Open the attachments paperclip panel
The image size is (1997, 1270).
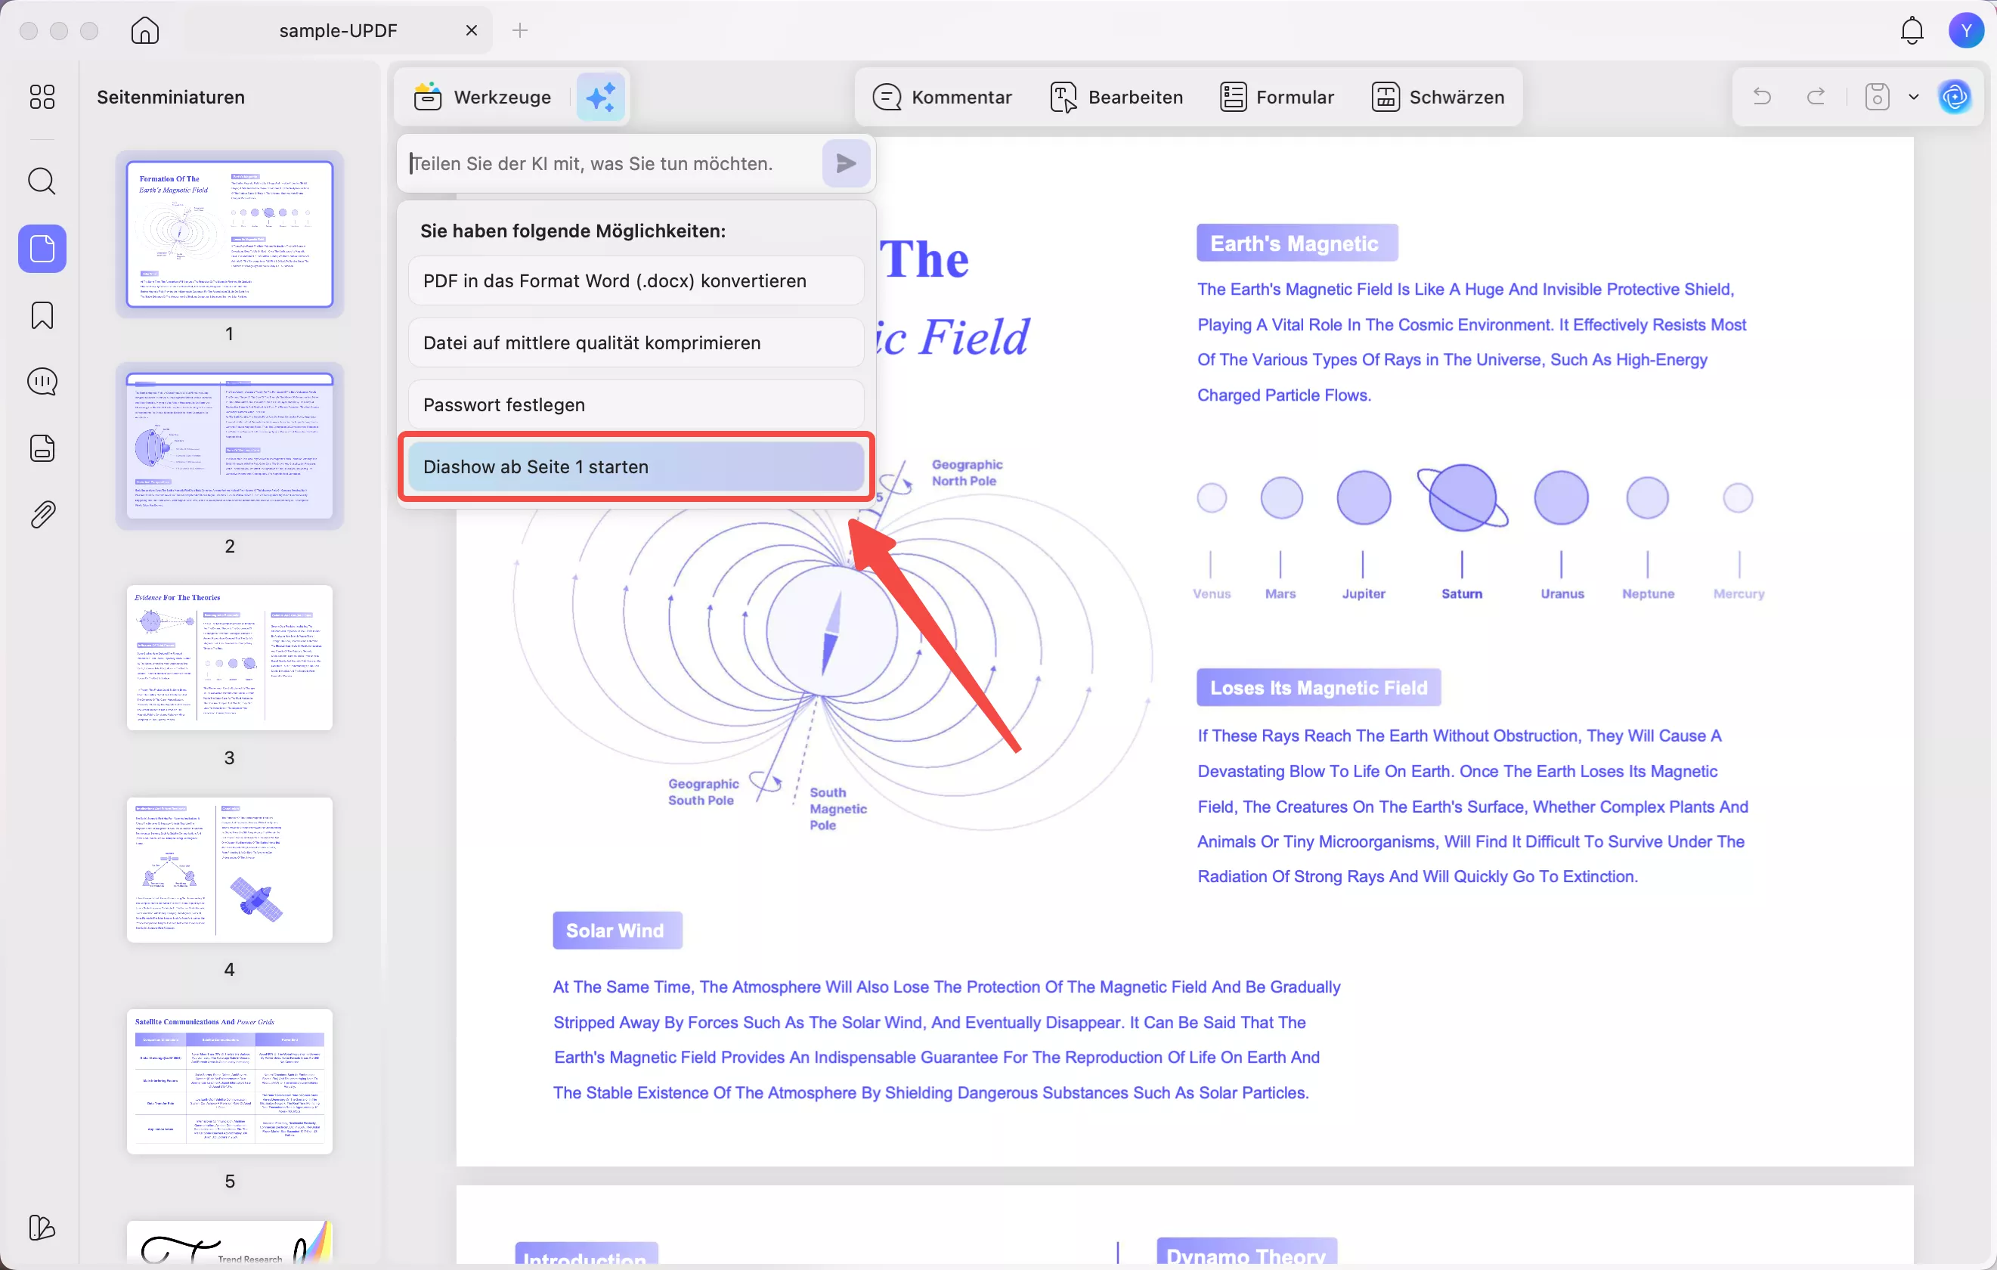[x=42, y=514]
